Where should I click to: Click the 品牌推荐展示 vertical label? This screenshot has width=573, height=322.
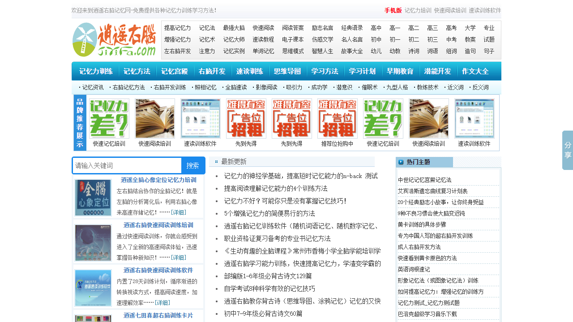pos(80,123)
